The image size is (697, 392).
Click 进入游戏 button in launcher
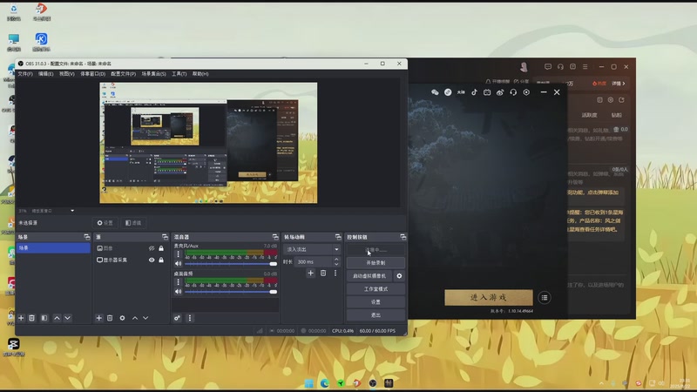coord(489,297)
